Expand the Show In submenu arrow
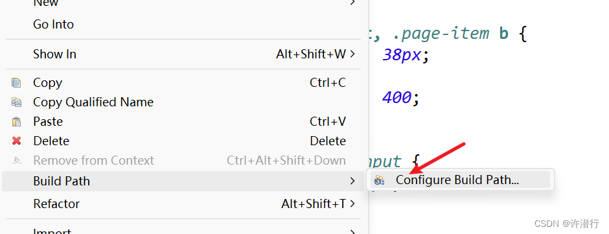Image resolution: width=609 pixels, height=234 pixels. (x=352, y=54)
